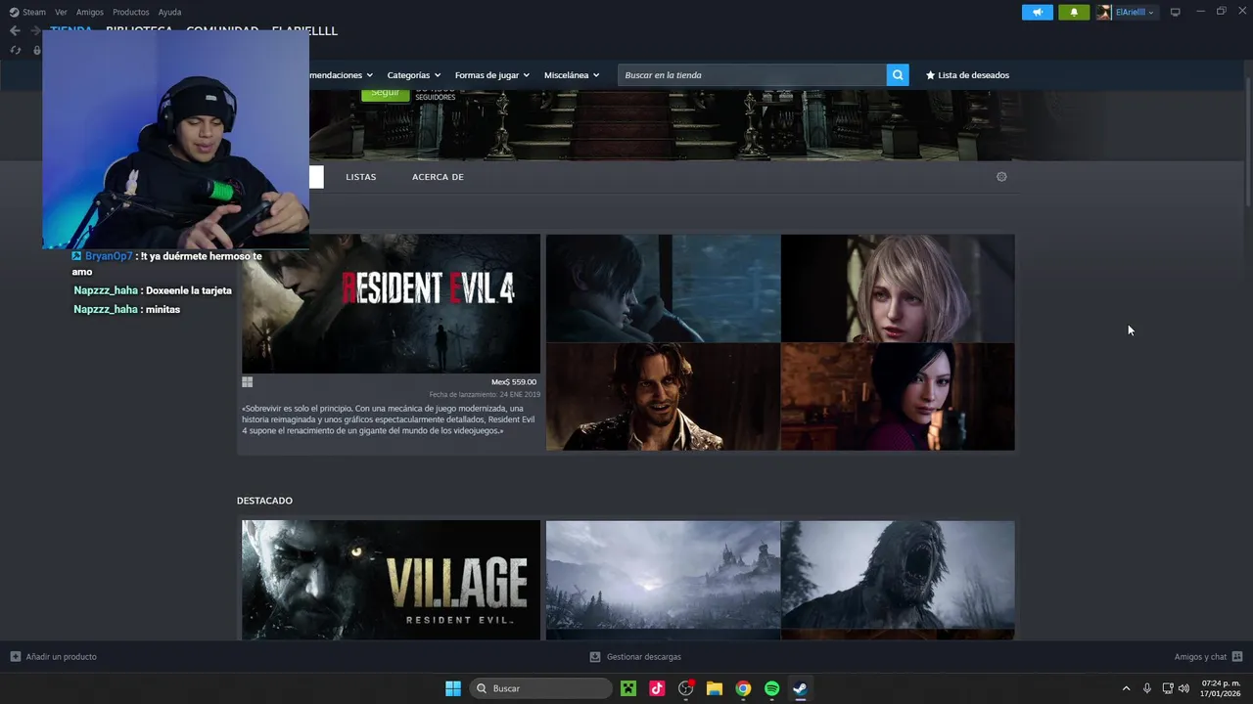Viewport: 1253px width, 704px height.
Task: Click the taskbar Buscar search box
Action: (541, 688)
